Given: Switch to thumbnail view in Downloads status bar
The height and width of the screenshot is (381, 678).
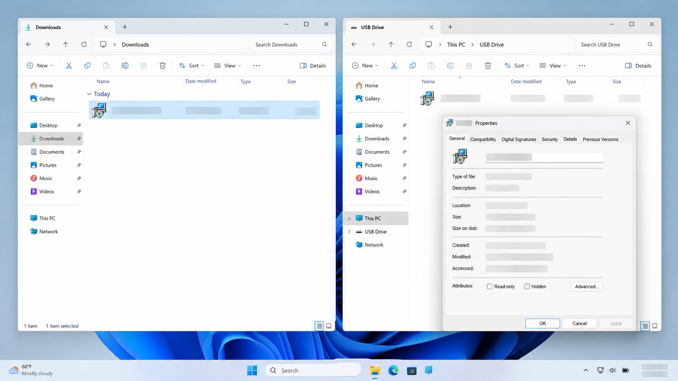Looking at the screenshot, I should click(329, 326).
